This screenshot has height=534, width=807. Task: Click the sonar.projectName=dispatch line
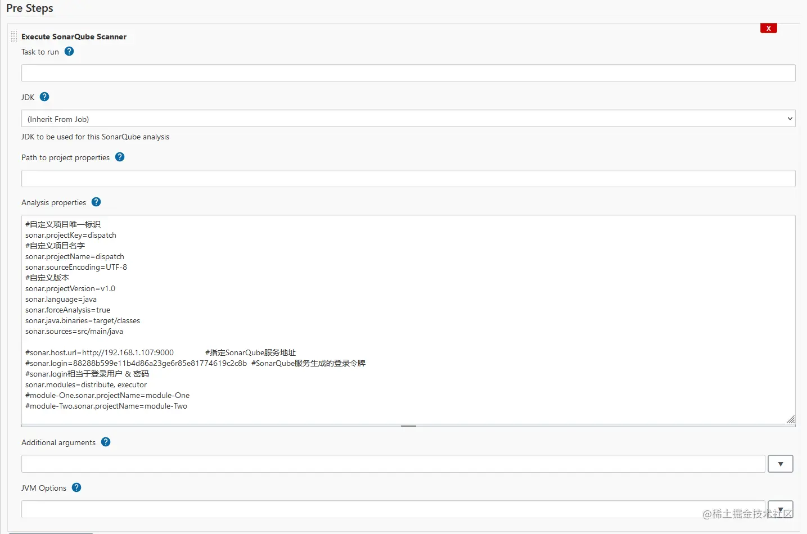coord(75,256)
